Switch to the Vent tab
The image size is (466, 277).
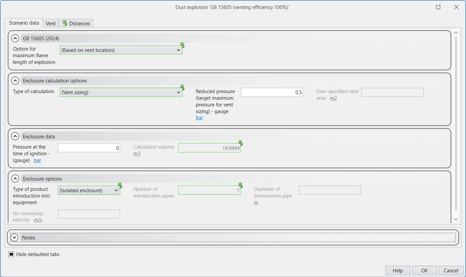pyautogui.click(x=51, y=23)
